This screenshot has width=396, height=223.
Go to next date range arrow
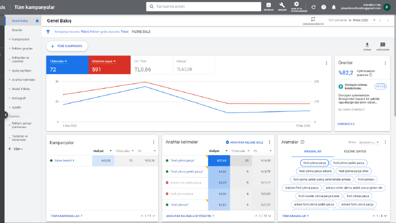388,20
